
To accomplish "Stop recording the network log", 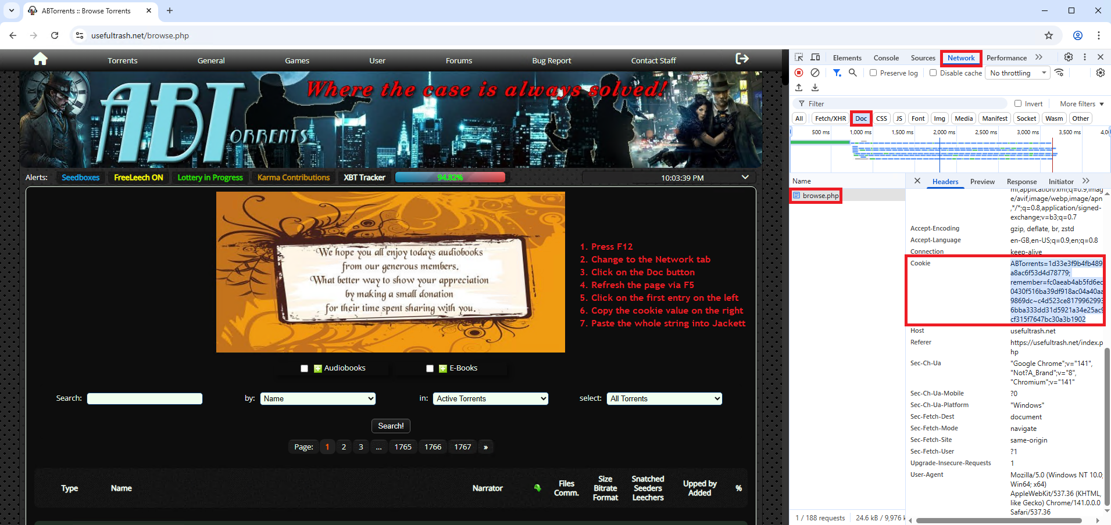I will [x=799, y=73].
